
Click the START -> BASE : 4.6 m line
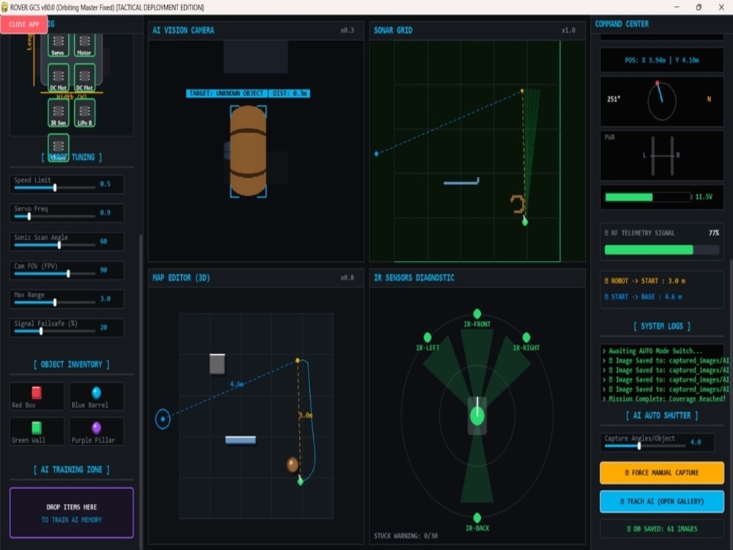pos(644,296)
